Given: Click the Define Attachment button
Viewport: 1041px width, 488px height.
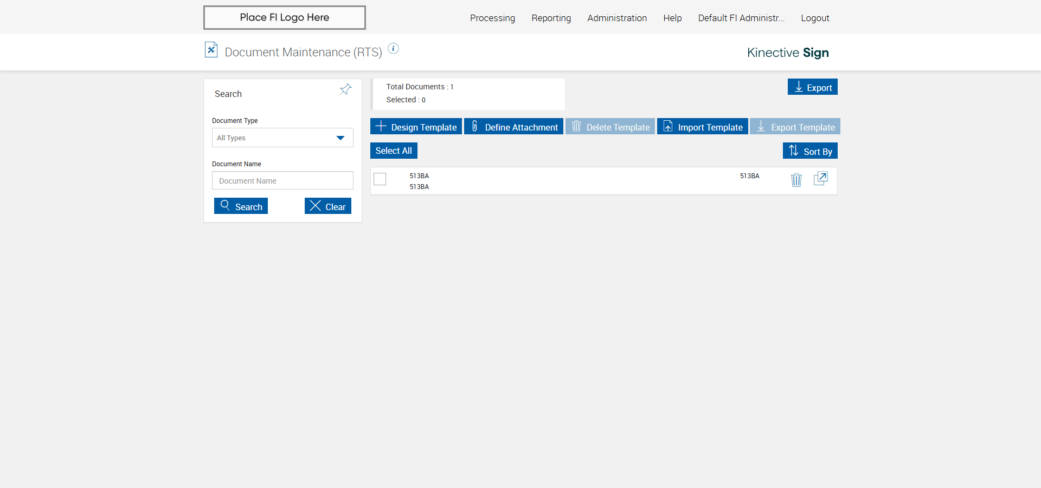Looking at the screenshot, I should click(x=513, y=126).
